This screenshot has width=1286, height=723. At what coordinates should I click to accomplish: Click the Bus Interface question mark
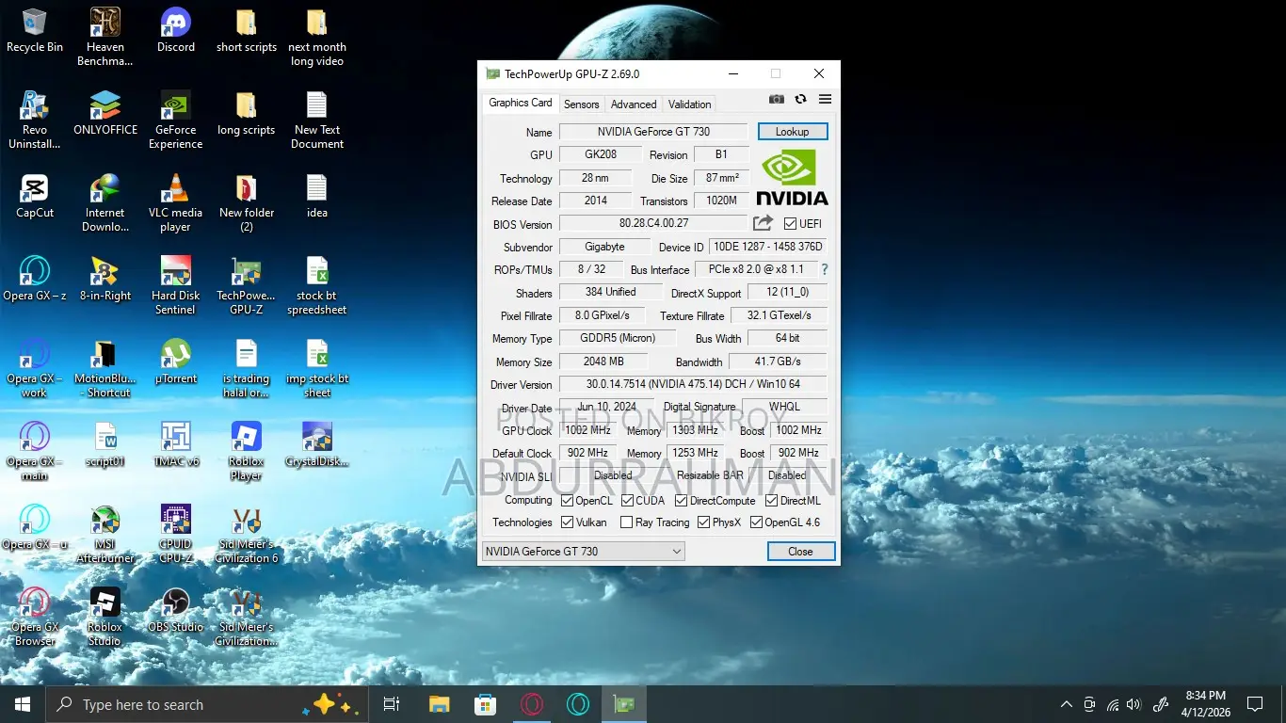[x=825, y=269]
